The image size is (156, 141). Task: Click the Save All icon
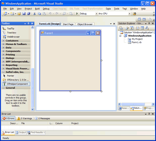[x=29, y=13]
